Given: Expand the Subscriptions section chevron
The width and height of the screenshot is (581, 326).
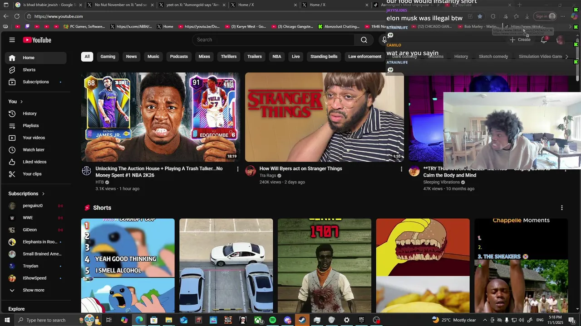Looking at the screenshot, I should click(x=43, y=194).
